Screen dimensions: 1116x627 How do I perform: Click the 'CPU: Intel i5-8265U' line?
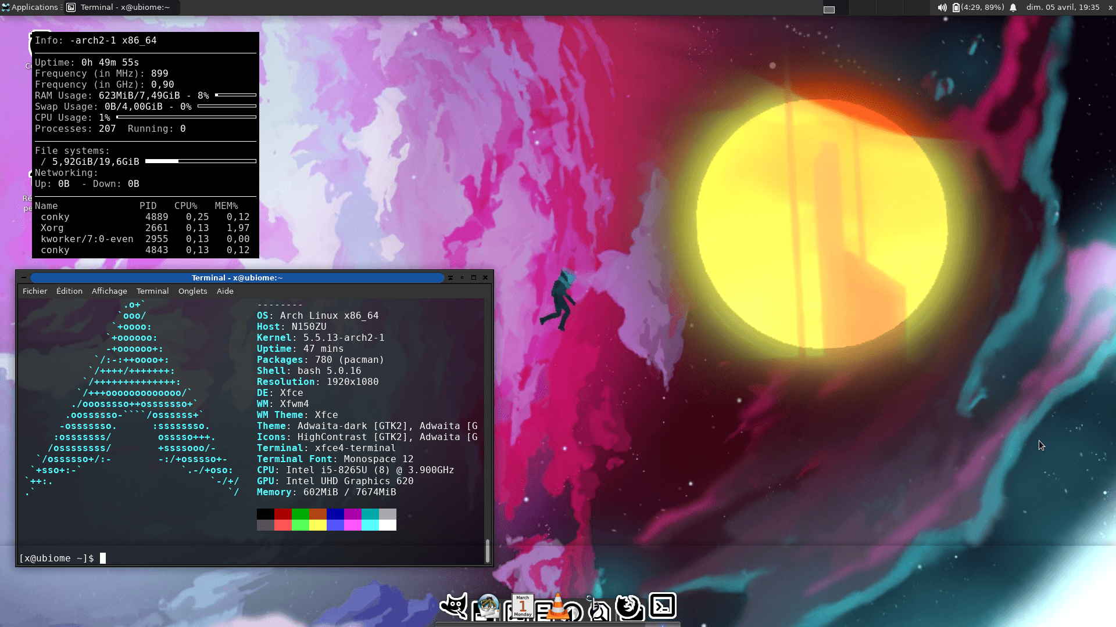(x=356, y=470)
